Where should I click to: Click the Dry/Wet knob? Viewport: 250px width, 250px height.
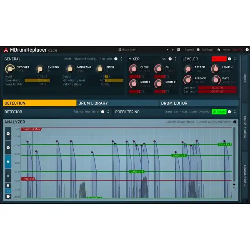point(10,69)
